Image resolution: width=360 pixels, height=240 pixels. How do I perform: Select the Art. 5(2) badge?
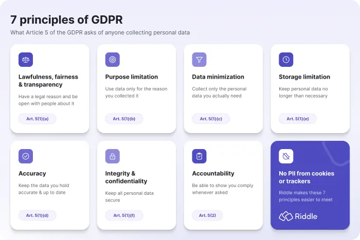207,215
